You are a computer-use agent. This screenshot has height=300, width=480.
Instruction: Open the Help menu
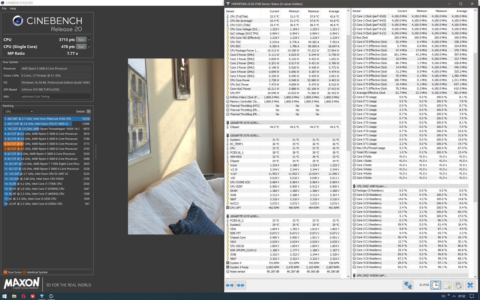click(13, 8)
